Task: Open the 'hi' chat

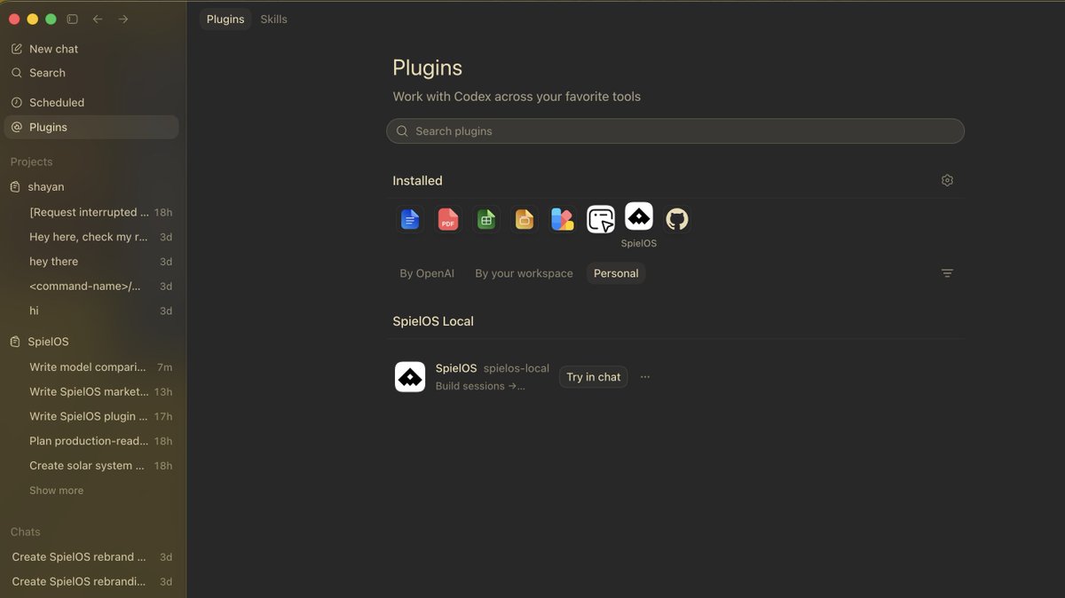Action: 91,311
